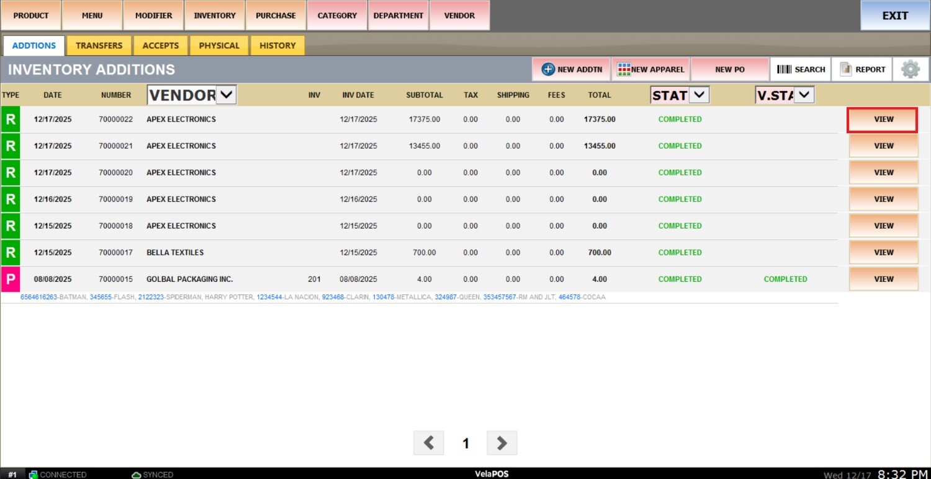Click the New Addtn plus icon
Screen dimensions: 931x479
tap(548, 69)
